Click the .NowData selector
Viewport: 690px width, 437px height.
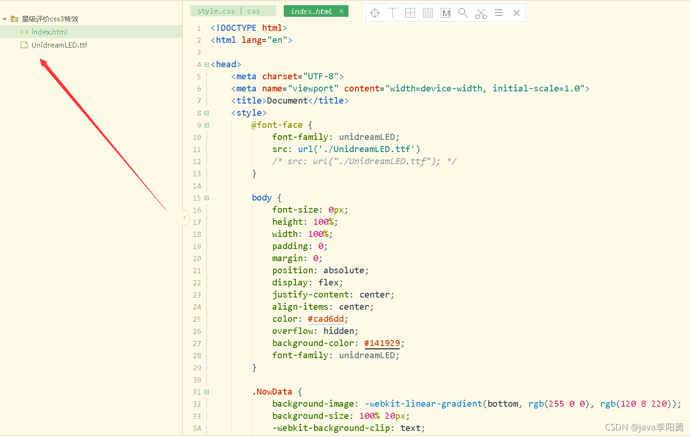point(272,392)
